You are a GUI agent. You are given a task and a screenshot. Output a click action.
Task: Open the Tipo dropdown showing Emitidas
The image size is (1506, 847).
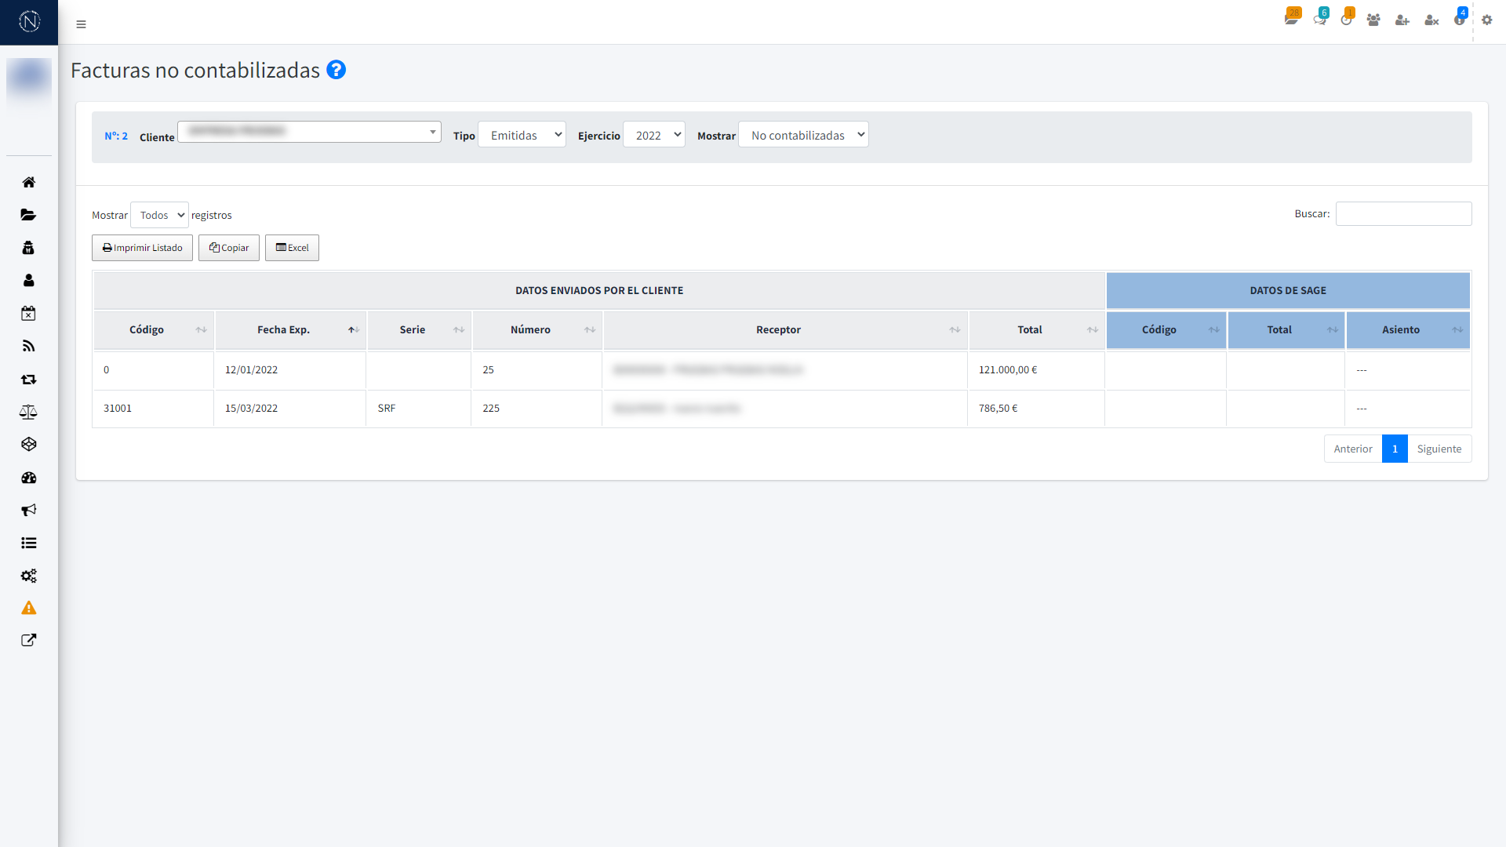(x=522, y=135)
